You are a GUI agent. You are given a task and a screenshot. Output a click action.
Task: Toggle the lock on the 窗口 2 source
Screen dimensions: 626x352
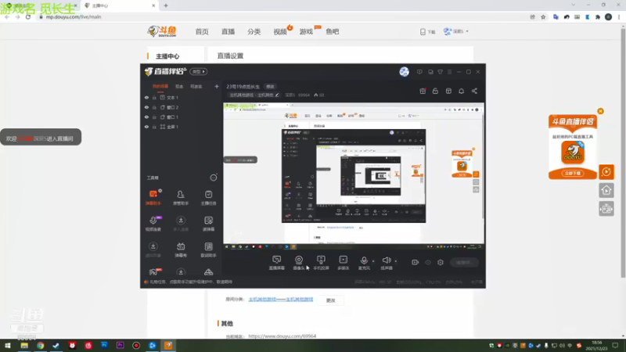[x=154, y=107]
